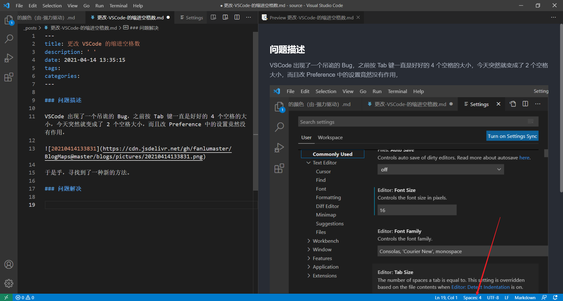
Task: Place cursor on the categories: line
Action: tap(62, 76)
